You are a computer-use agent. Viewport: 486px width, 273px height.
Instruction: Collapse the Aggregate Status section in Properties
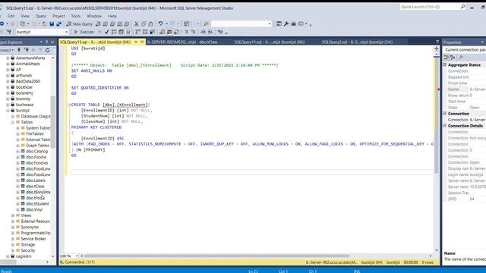[445, 64]
